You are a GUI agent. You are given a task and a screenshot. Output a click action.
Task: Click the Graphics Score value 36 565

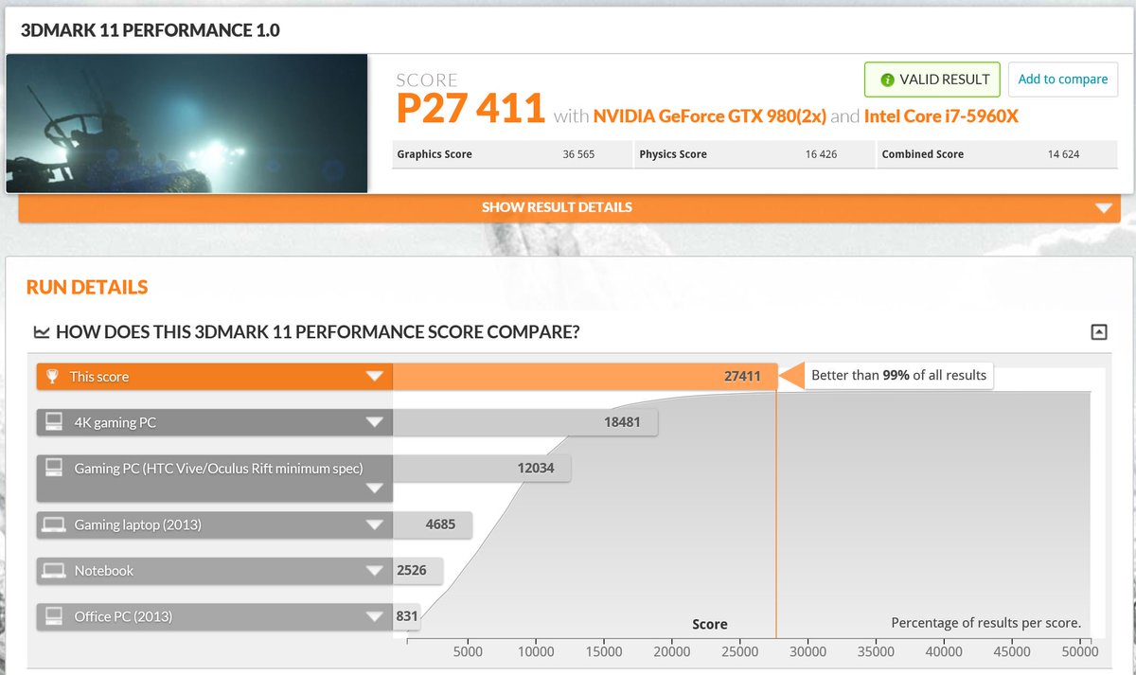[x=578, y=154]
